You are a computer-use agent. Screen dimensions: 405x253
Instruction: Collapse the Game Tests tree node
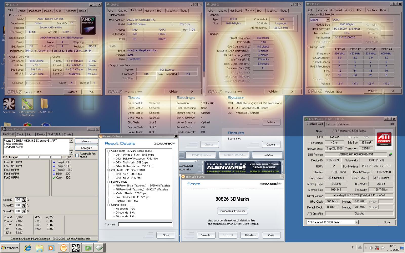(x=109, y=151)
